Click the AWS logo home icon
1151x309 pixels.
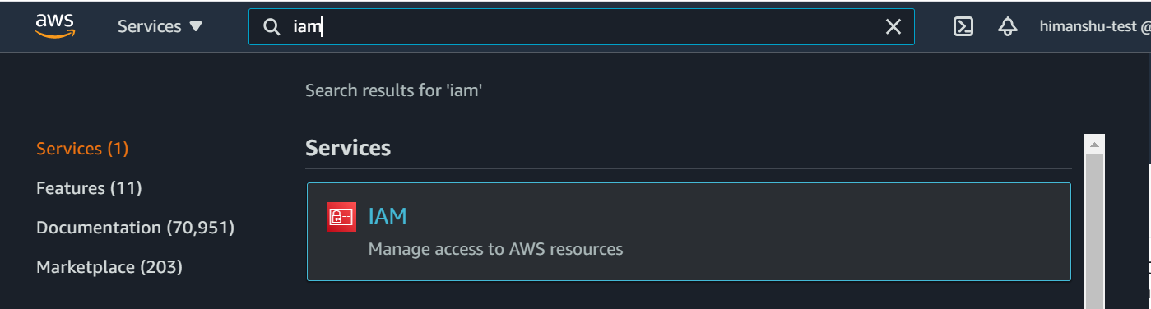[55, 26]
